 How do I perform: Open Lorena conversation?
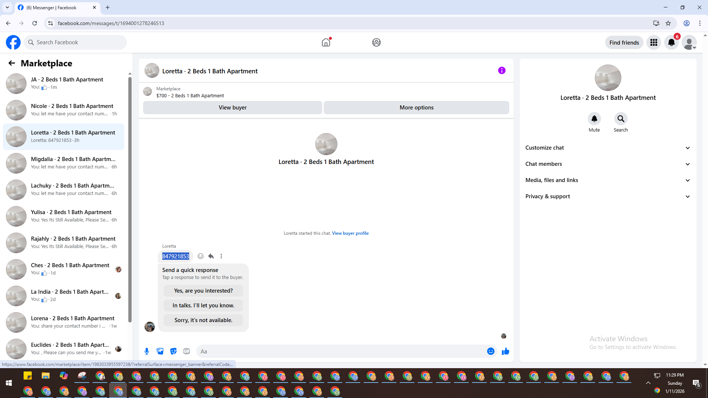point(63,322)
